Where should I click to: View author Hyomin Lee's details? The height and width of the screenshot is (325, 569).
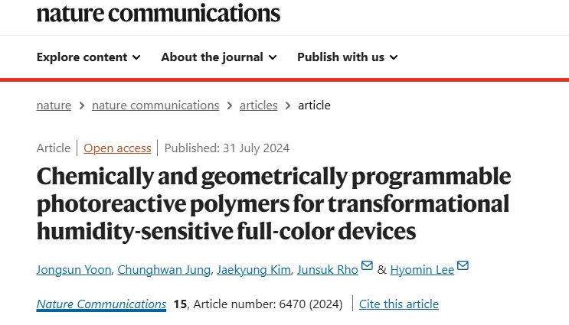point(422,270)
